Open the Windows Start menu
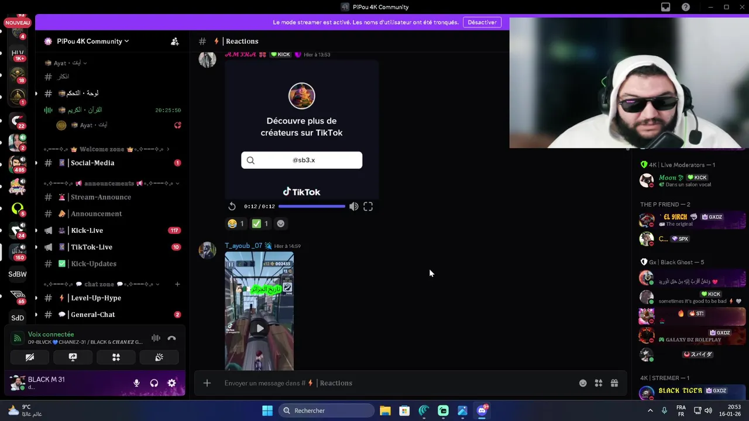Image resolution: width=749 pixels, height=421 pixels. pyautogui.click(x=267, y=410)
